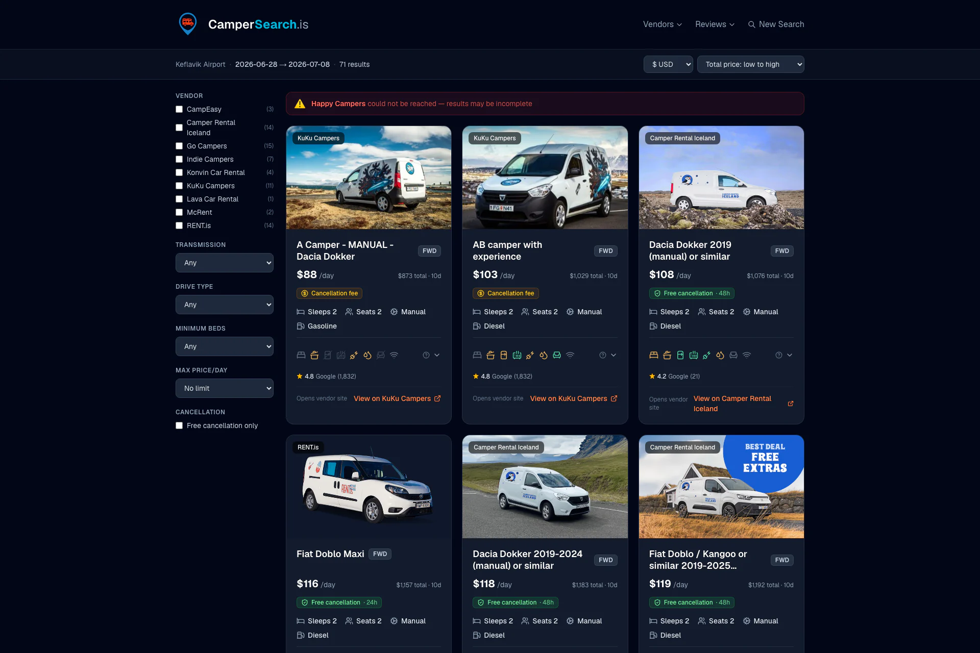Screen dimensions: 980x653
Task: Expand amenities chevron on Dacia Dokker 2019 $108 card
Action: tap(790, 355)
